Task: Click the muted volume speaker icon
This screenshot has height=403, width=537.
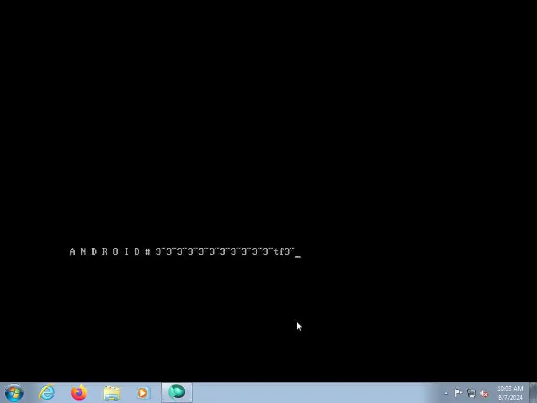Action: tap(484, 393)
